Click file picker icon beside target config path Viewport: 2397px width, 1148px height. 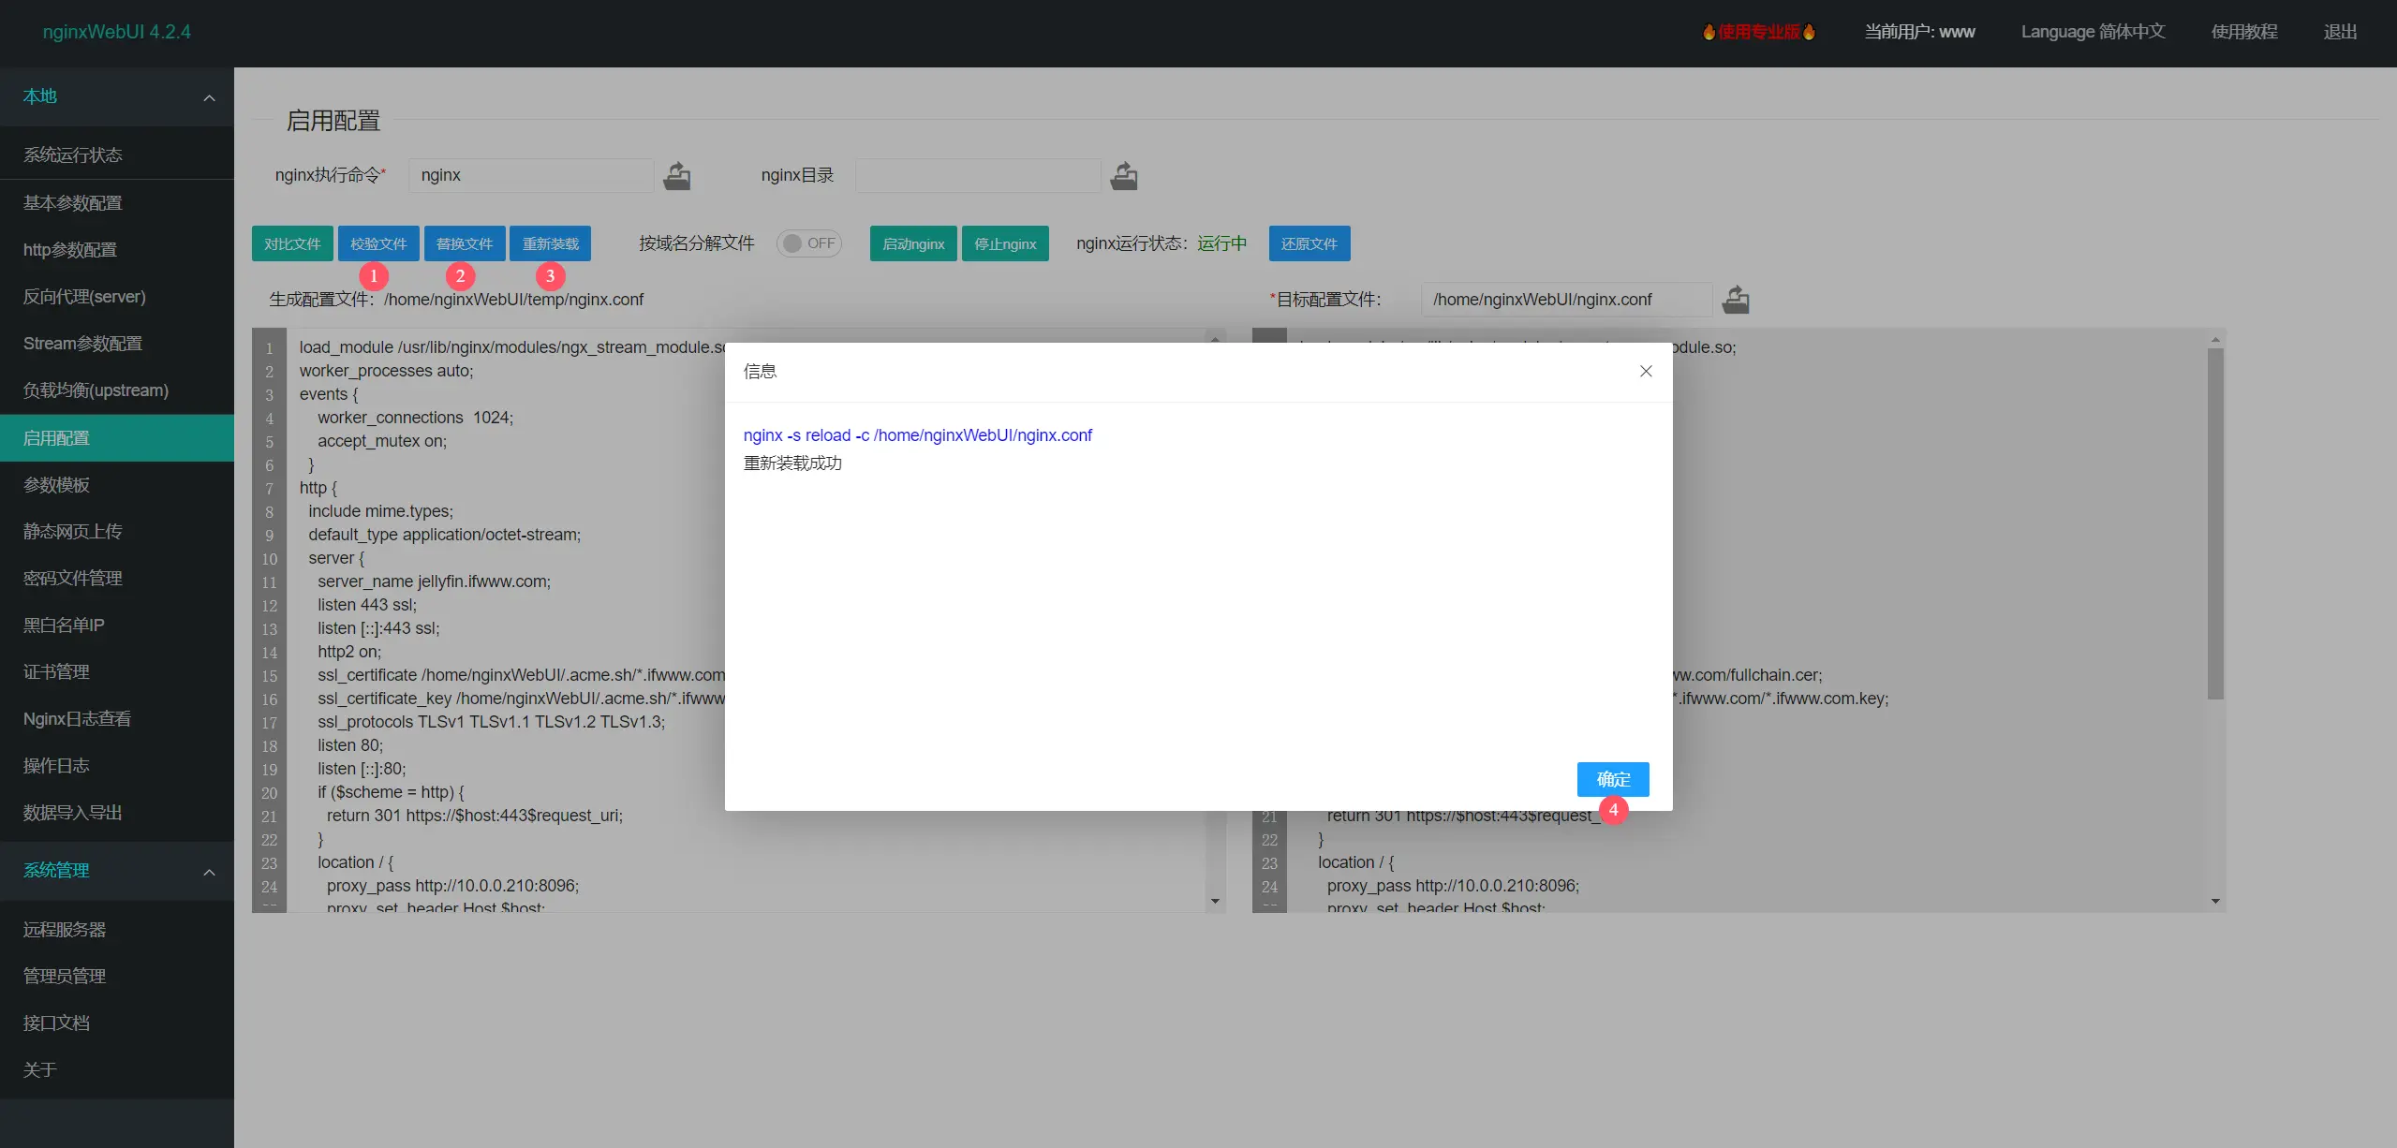[1735, 300]
